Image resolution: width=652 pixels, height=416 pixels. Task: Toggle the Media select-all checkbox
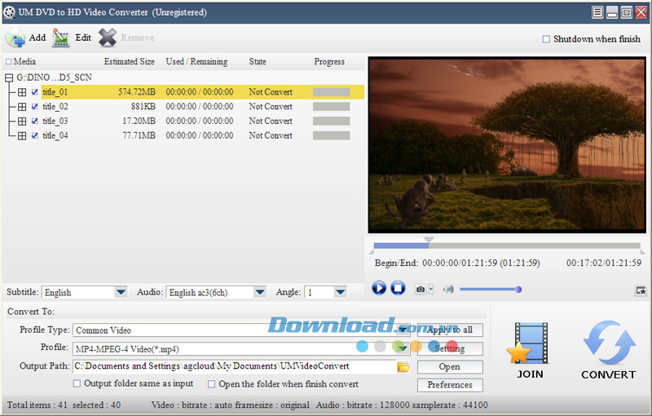[x=8, y=62]
